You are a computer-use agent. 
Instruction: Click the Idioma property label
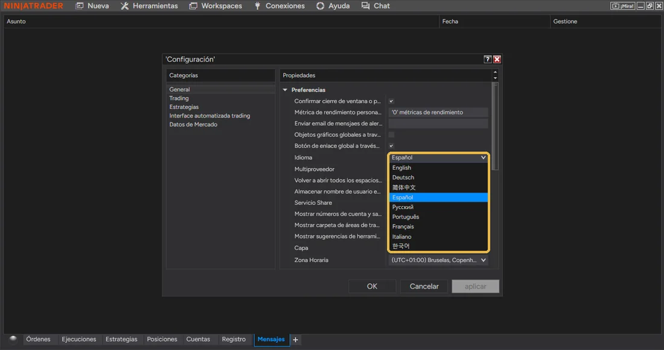pyautogui.click(x=303, y=157)
